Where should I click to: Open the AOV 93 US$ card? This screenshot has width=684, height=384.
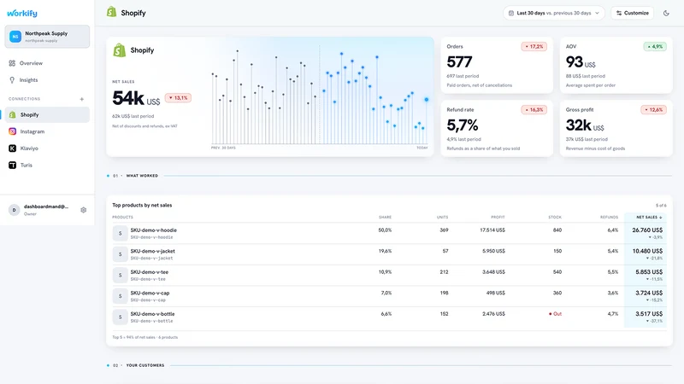(616, 66)
